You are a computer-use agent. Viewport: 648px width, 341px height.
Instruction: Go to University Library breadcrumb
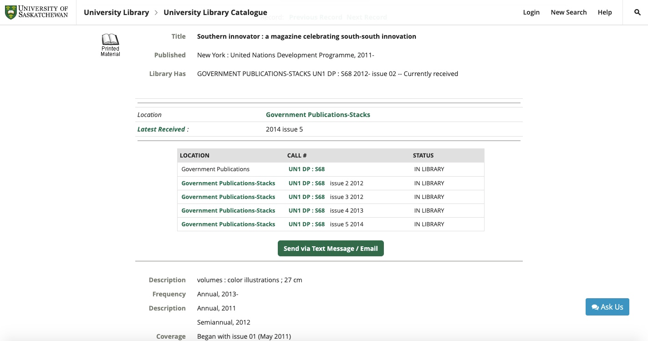pyautogui.click(x=116, y=12)
